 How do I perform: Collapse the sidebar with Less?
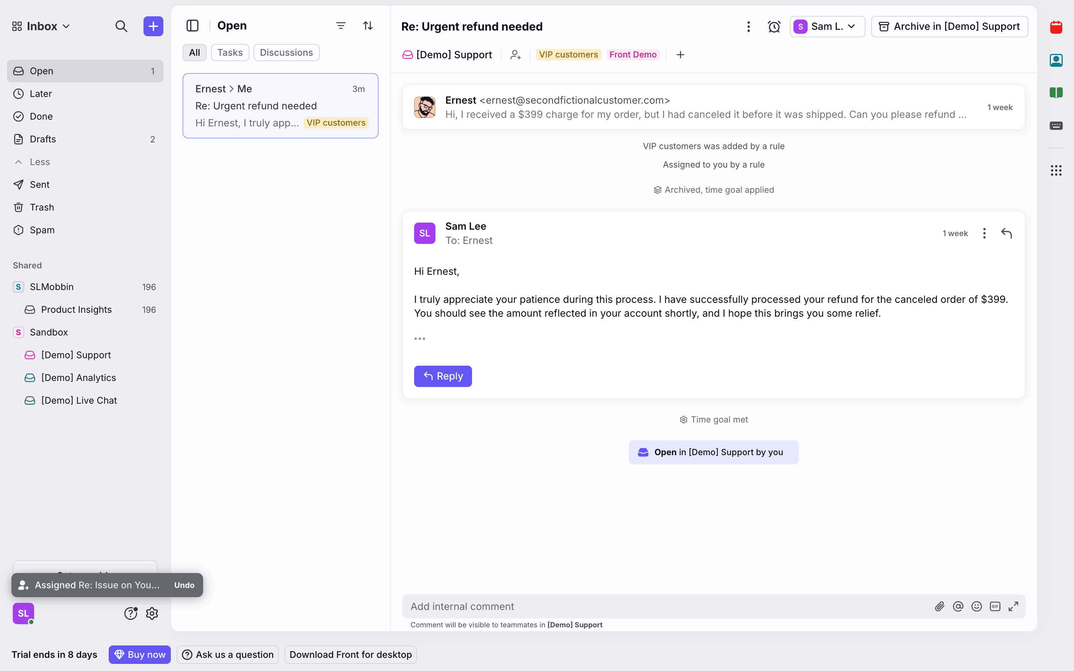[39, 162]
